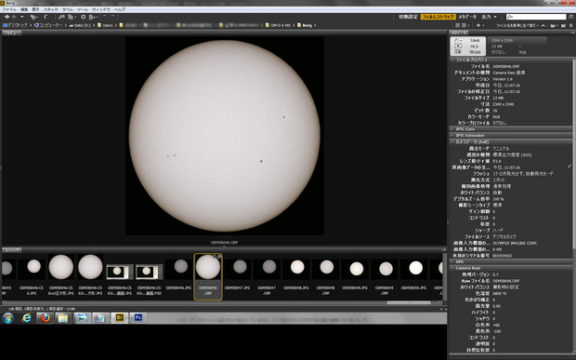Image resolution: width=576 pixels, height=360 pixels.
Task: Click the refine/review mode toolbar icon
Action: coord(72,17)
